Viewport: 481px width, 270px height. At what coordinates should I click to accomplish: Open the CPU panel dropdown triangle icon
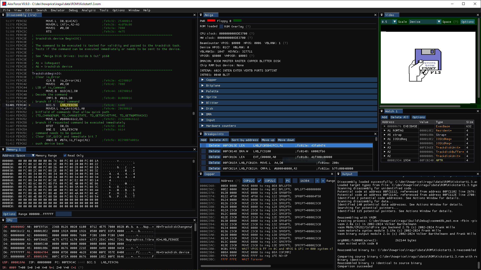[3, 220]
